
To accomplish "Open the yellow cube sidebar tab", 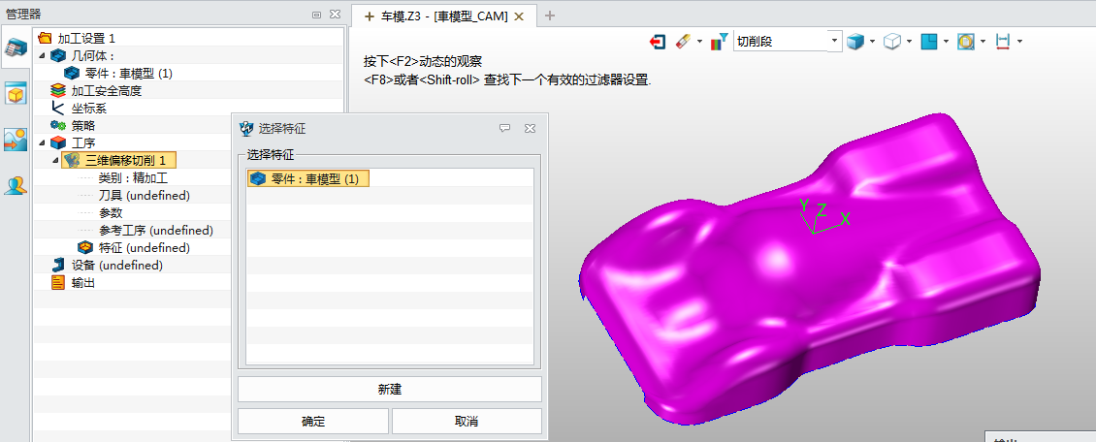I will (16, 94).
